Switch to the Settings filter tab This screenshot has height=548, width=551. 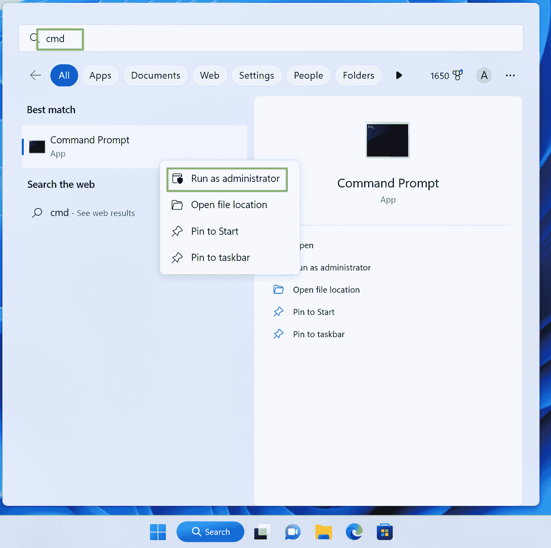[257, 75]
